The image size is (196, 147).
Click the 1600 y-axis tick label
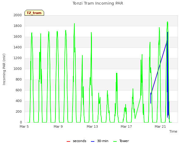(18, 37)
